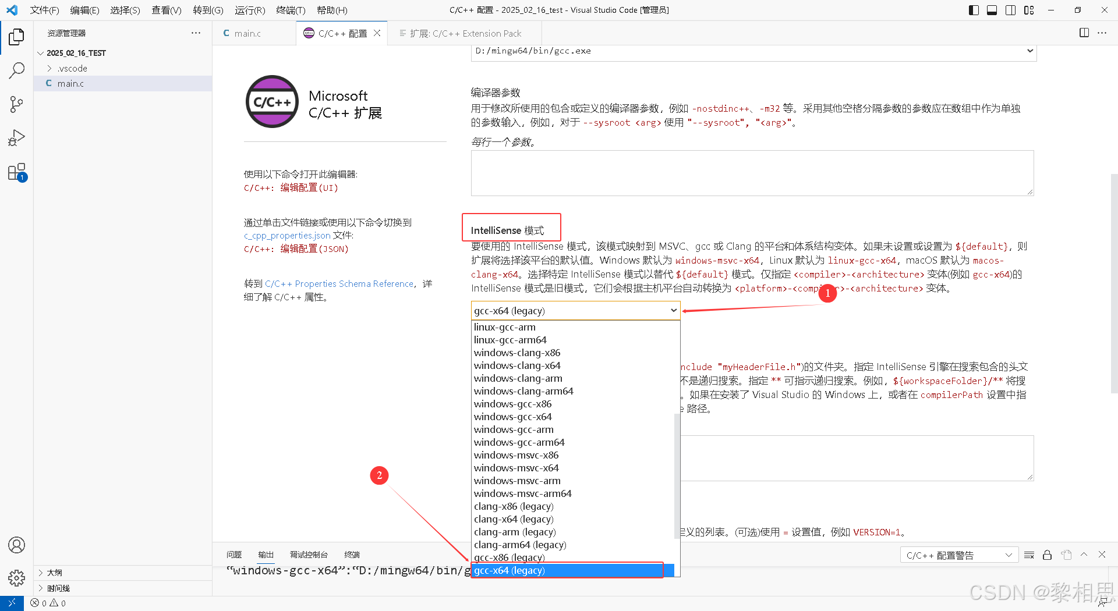Toggle secondary side bar layout icon
The image size is (1118, 611).
[1011, 10]
